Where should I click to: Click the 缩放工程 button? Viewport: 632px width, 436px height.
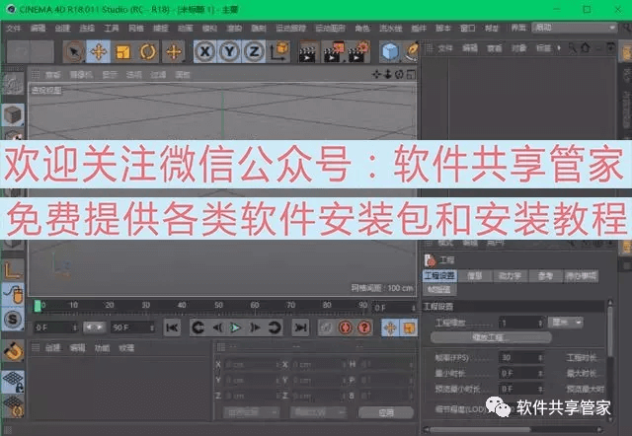(x=491, y=337)
